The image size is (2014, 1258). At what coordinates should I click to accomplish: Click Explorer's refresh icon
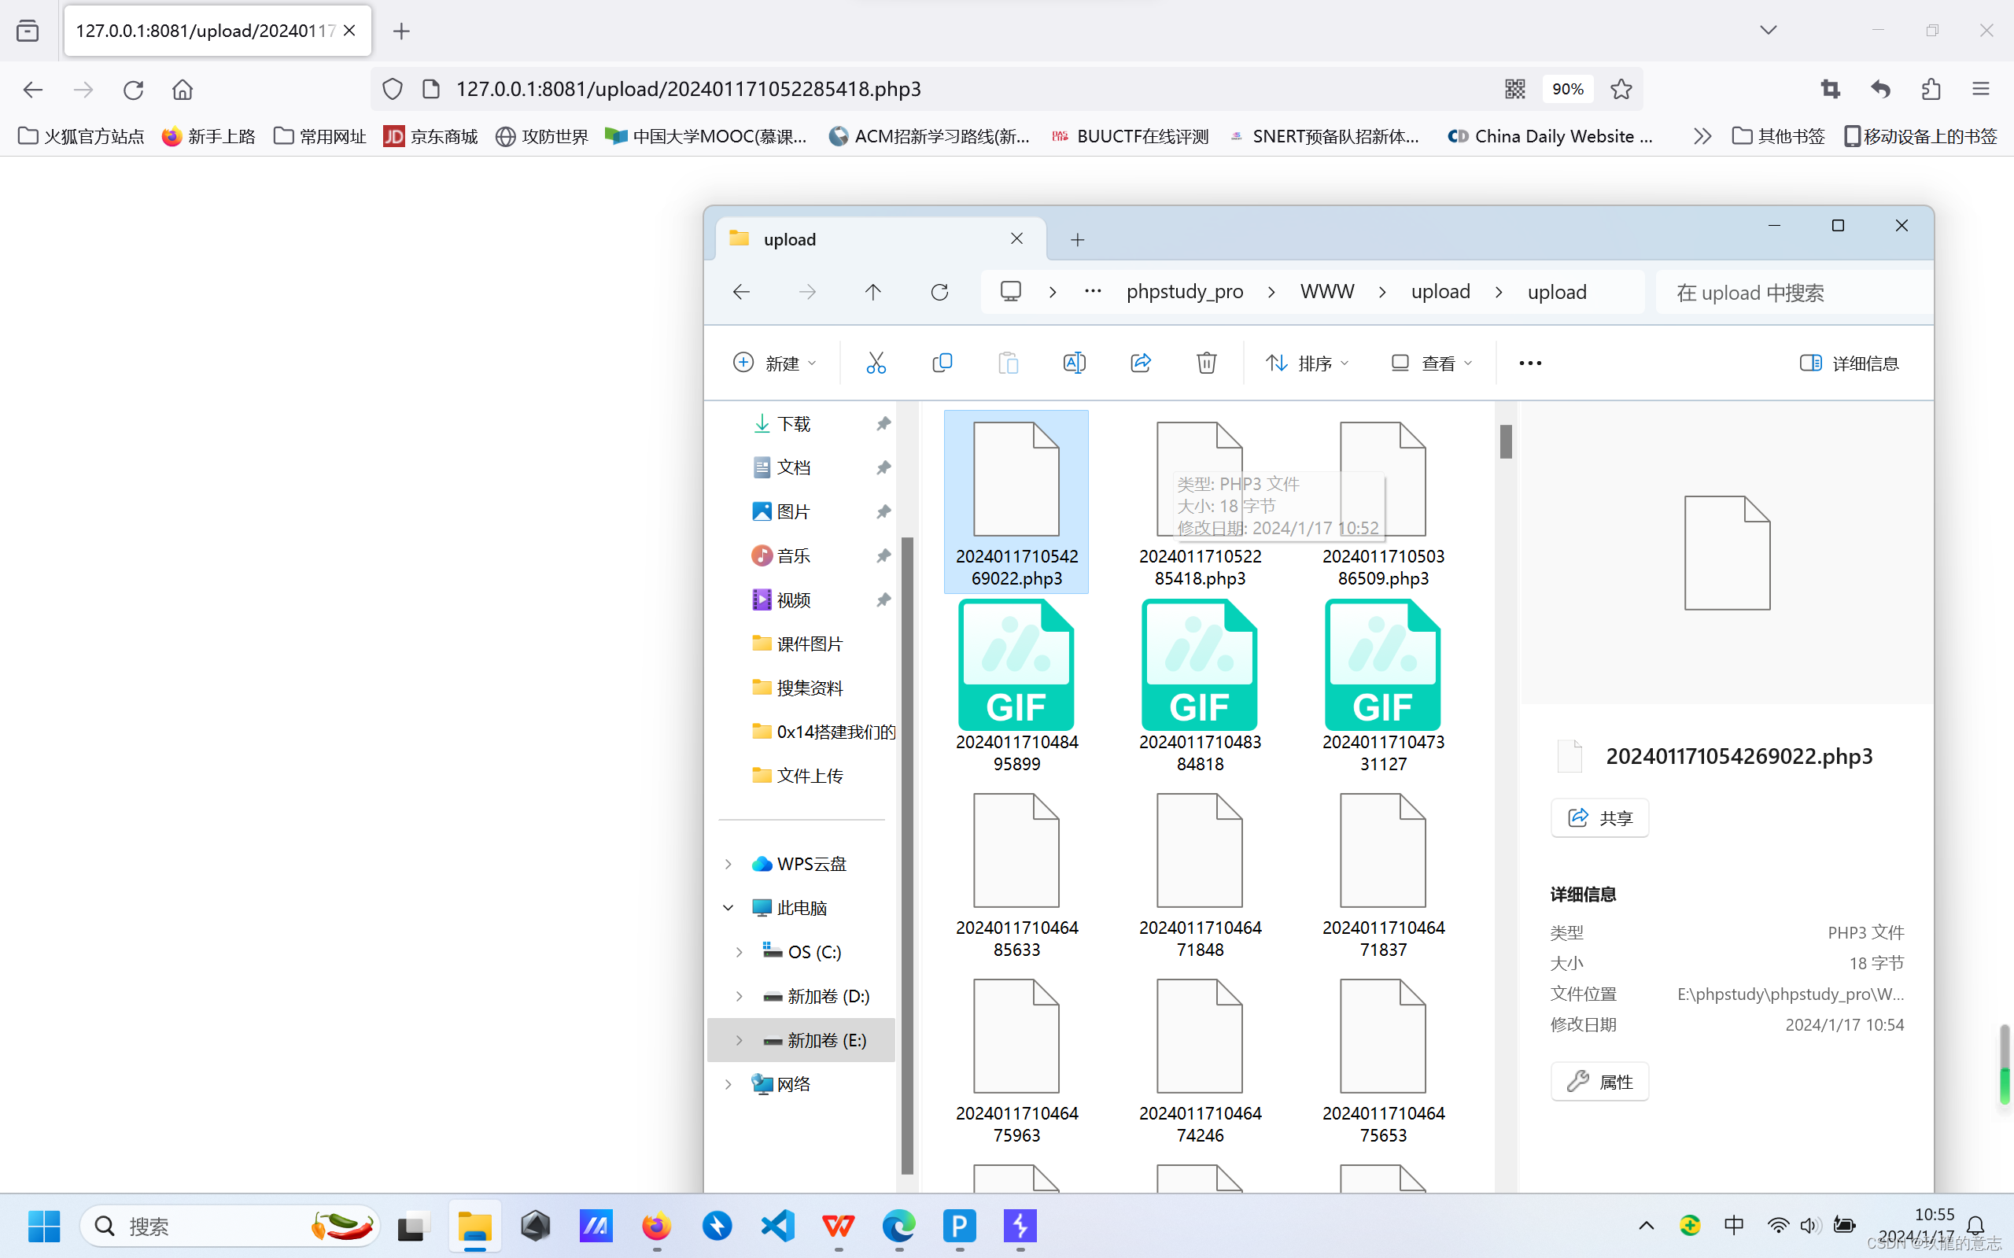click(939, 292)
